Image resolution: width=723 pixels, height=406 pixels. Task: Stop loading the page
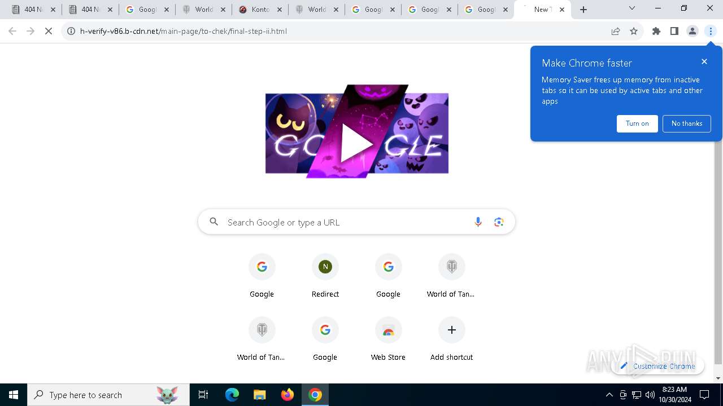(49, 32)
